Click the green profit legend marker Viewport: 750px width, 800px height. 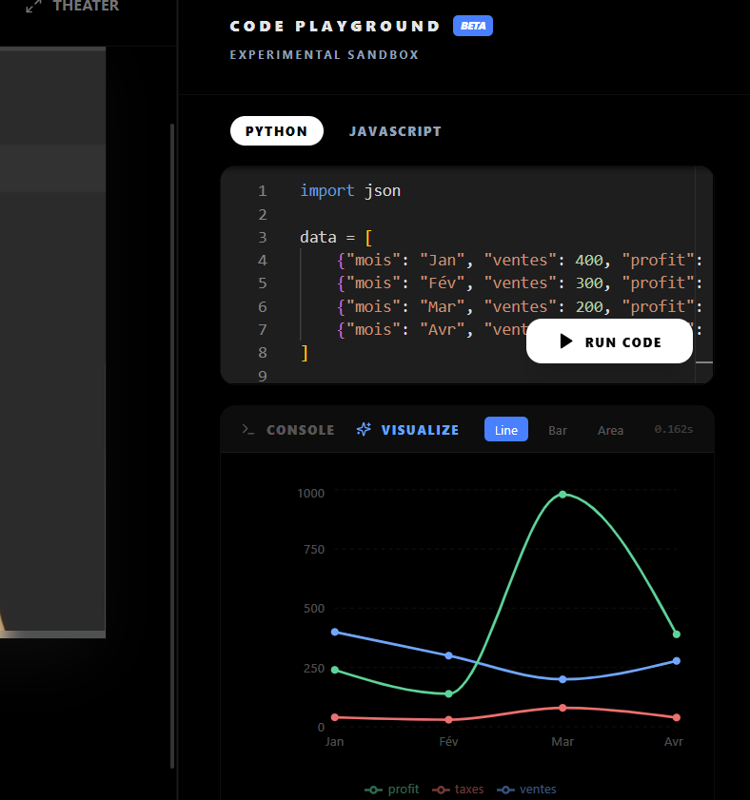374,790
